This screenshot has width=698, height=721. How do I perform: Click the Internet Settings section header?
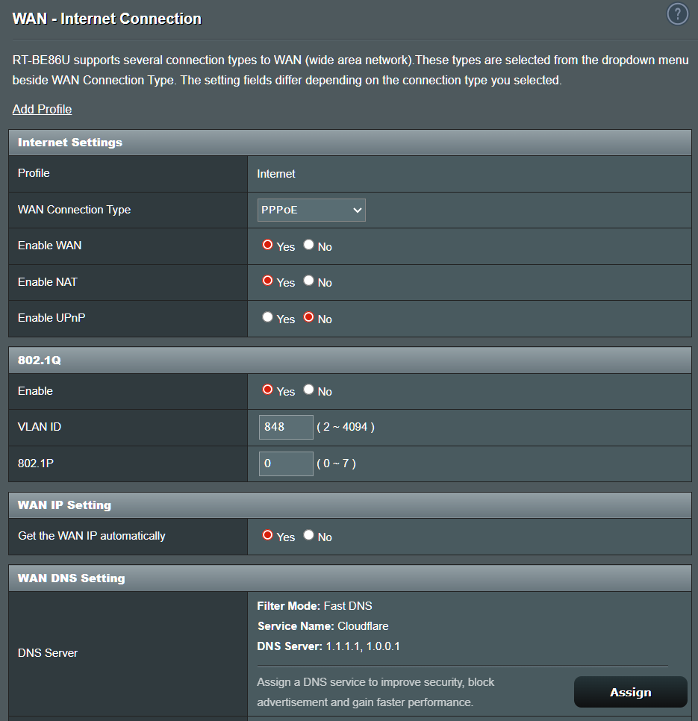(70, 142)
